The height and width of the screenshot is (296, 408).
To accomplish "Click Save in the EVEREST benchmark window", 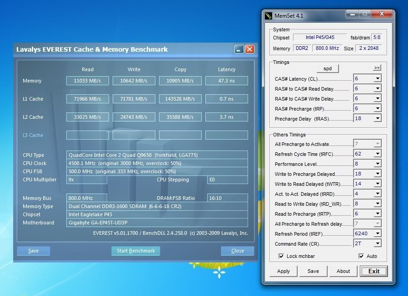I will click(x=34, y=251).
